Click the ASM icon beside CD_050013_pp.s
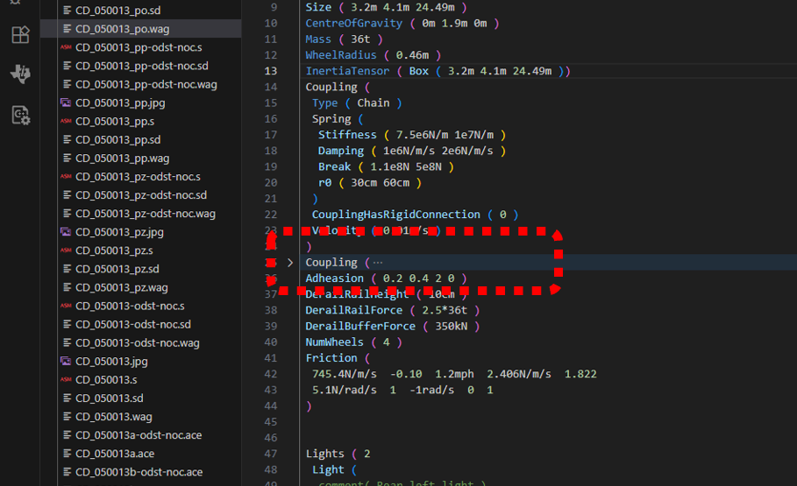Image resolution: width=797 pixels, height=486 pixels. (66, 122)
